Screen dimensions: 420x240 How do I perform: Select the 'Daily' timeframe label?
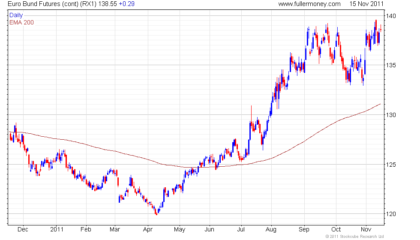[x=16, y=15]
